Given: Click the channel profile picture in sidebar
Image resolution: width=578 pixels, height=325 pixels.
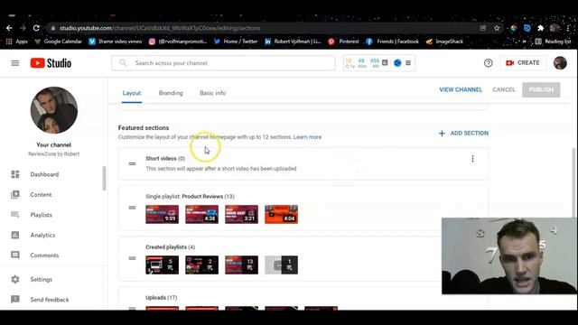Looking at the screenshot, I should [54, 110].
